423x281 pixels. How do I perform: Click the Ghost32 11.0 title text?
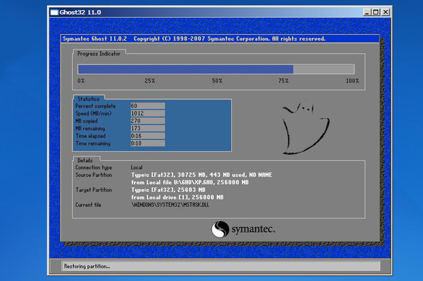(80, 12)
